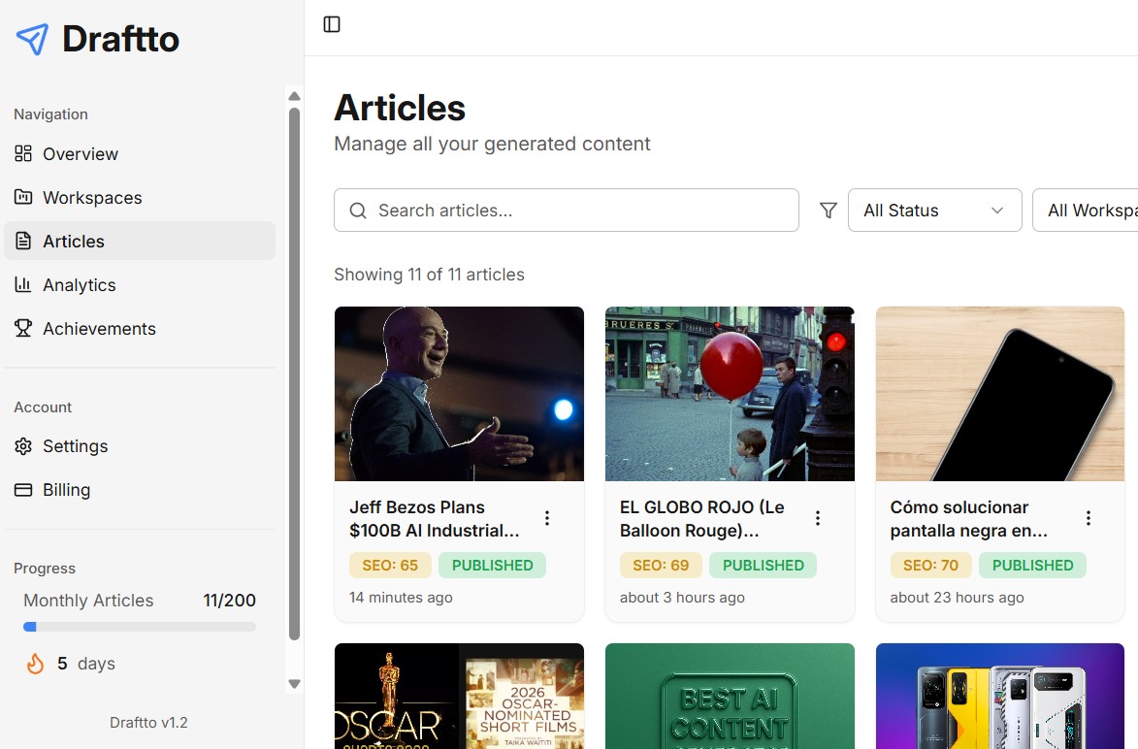The width and height of the screenshot is (1138, 749).
Task: Toggle the sidebar panel icon
Action: coord(332,24)
